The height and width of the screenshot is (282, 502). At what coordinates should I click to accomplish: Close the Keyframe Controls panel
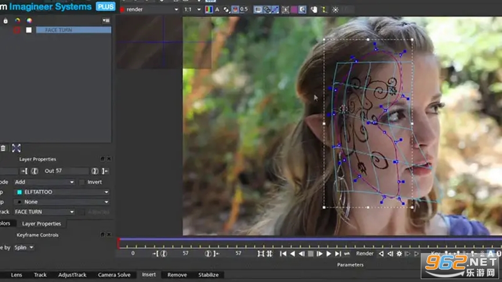pyautogui.click(x=109, y=235)
